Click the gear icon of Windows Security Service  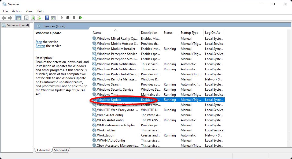pos(94,89)
